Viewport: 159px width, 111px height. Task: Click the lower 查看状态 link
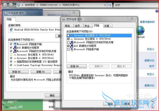[149, 86]
